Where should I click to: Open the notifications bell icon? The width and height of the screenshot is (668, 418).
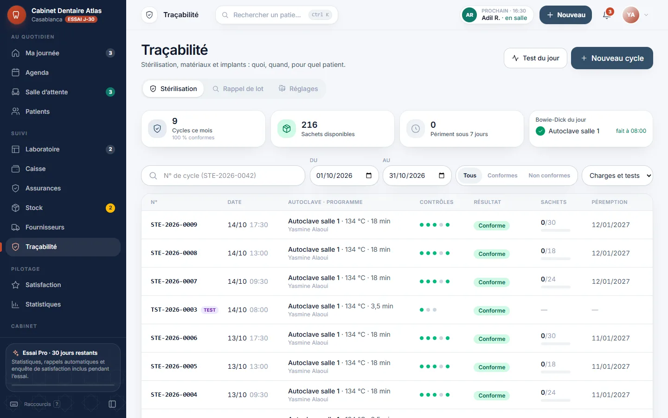(607, 15)
